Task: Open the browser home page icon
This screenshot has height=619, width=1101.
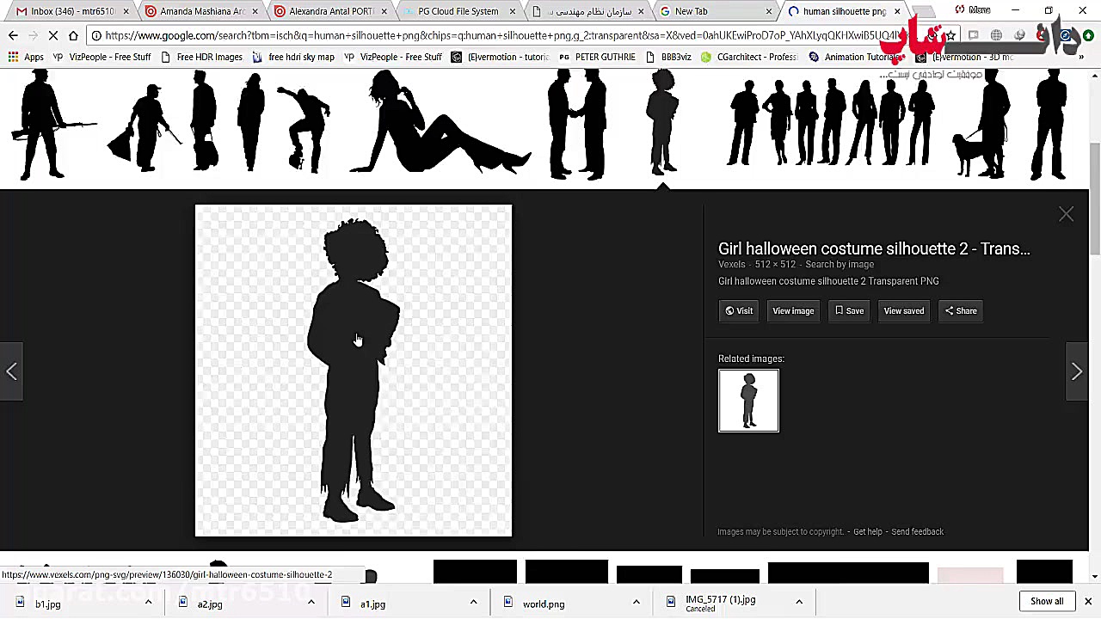Action: pyautogui.click(x=73, y=35)
